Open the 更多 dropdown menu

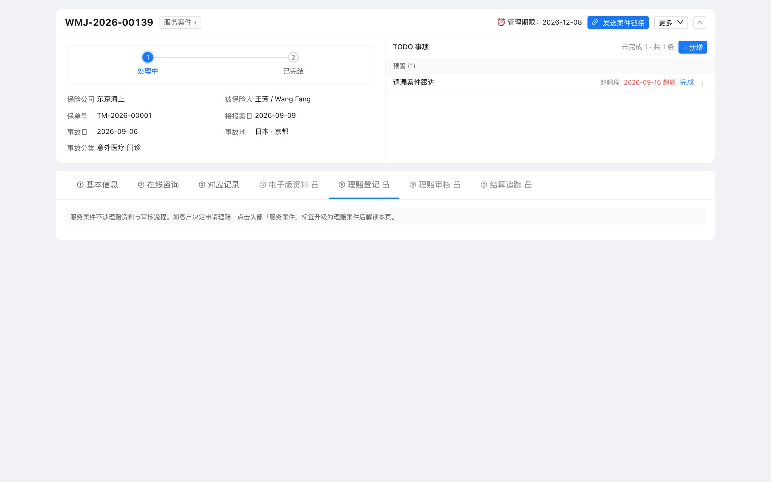tap(671, 22)
